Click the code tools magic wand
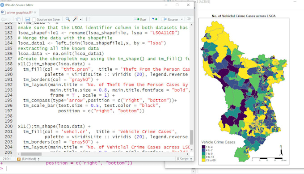 click(x=75, y=19)
